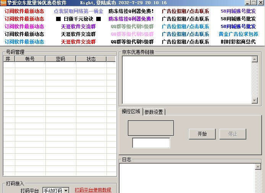Click the orange app icon in title bar
265x193 pixels.
tap(3, 3)
